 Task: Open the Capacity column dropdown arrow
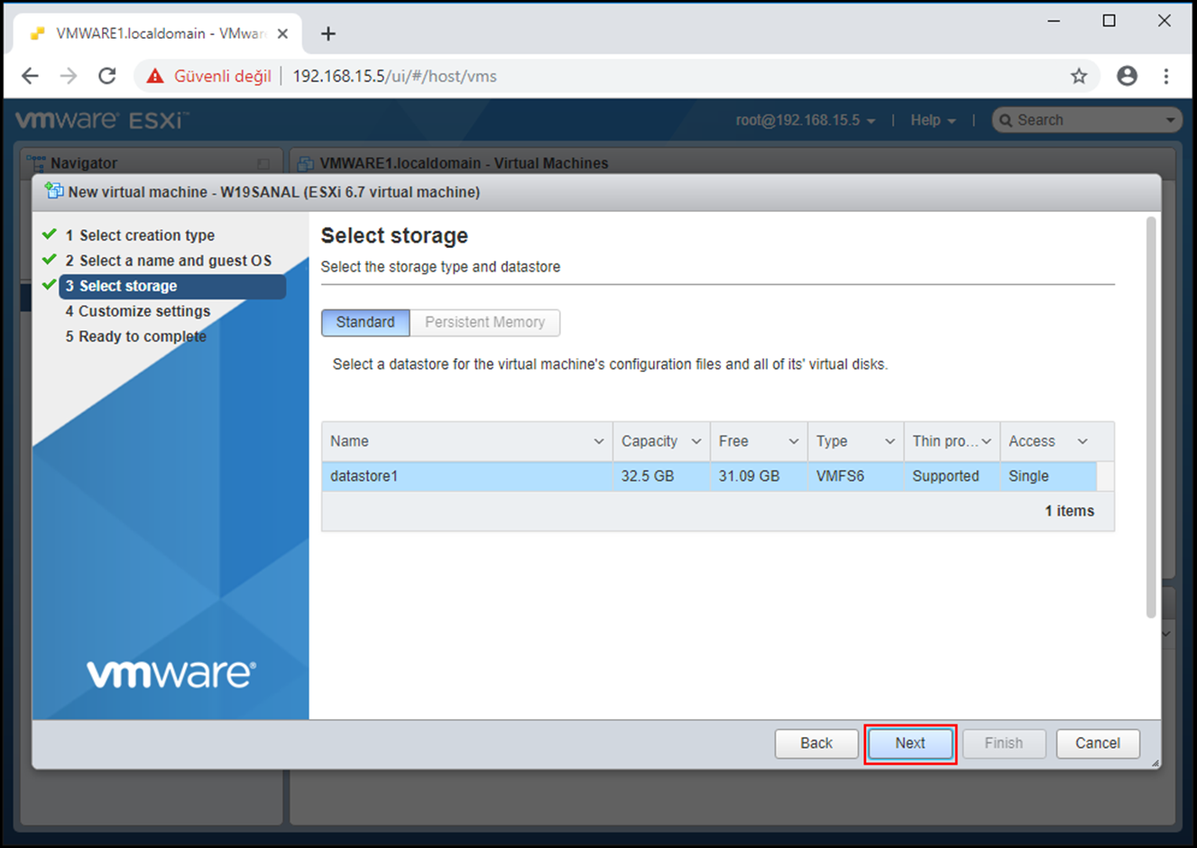click(x=696, y=441)
